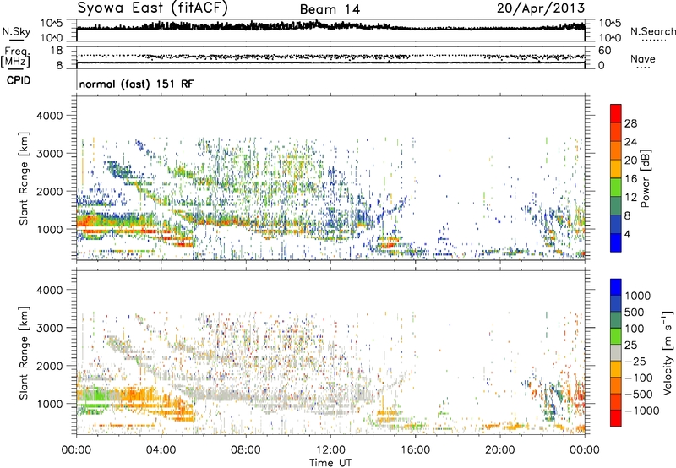Click the dotted legend sample under 'Nave'

click(643, 68)
